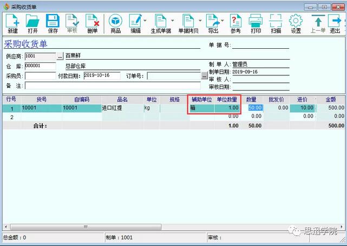Click the 辅助单位 column header
The image size is (347, 246).
pos(201,100)
